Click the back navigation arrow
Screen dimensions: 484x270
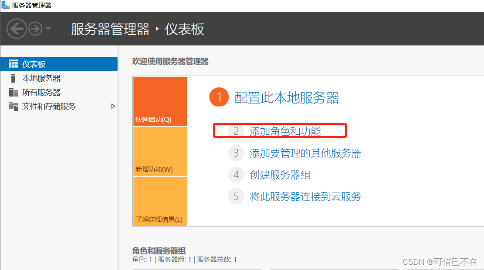click(17, 29)
